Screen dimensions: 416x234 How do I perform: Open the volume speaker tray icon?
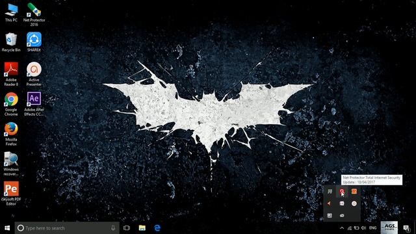pos(364,228)
